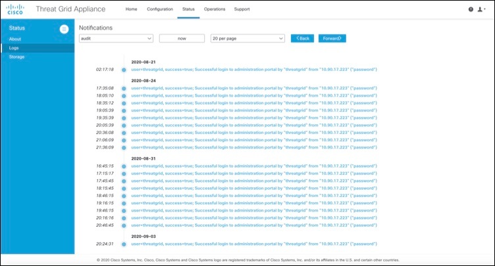Open the user account menu icon
495x266 pixels.
click(481, 9)
